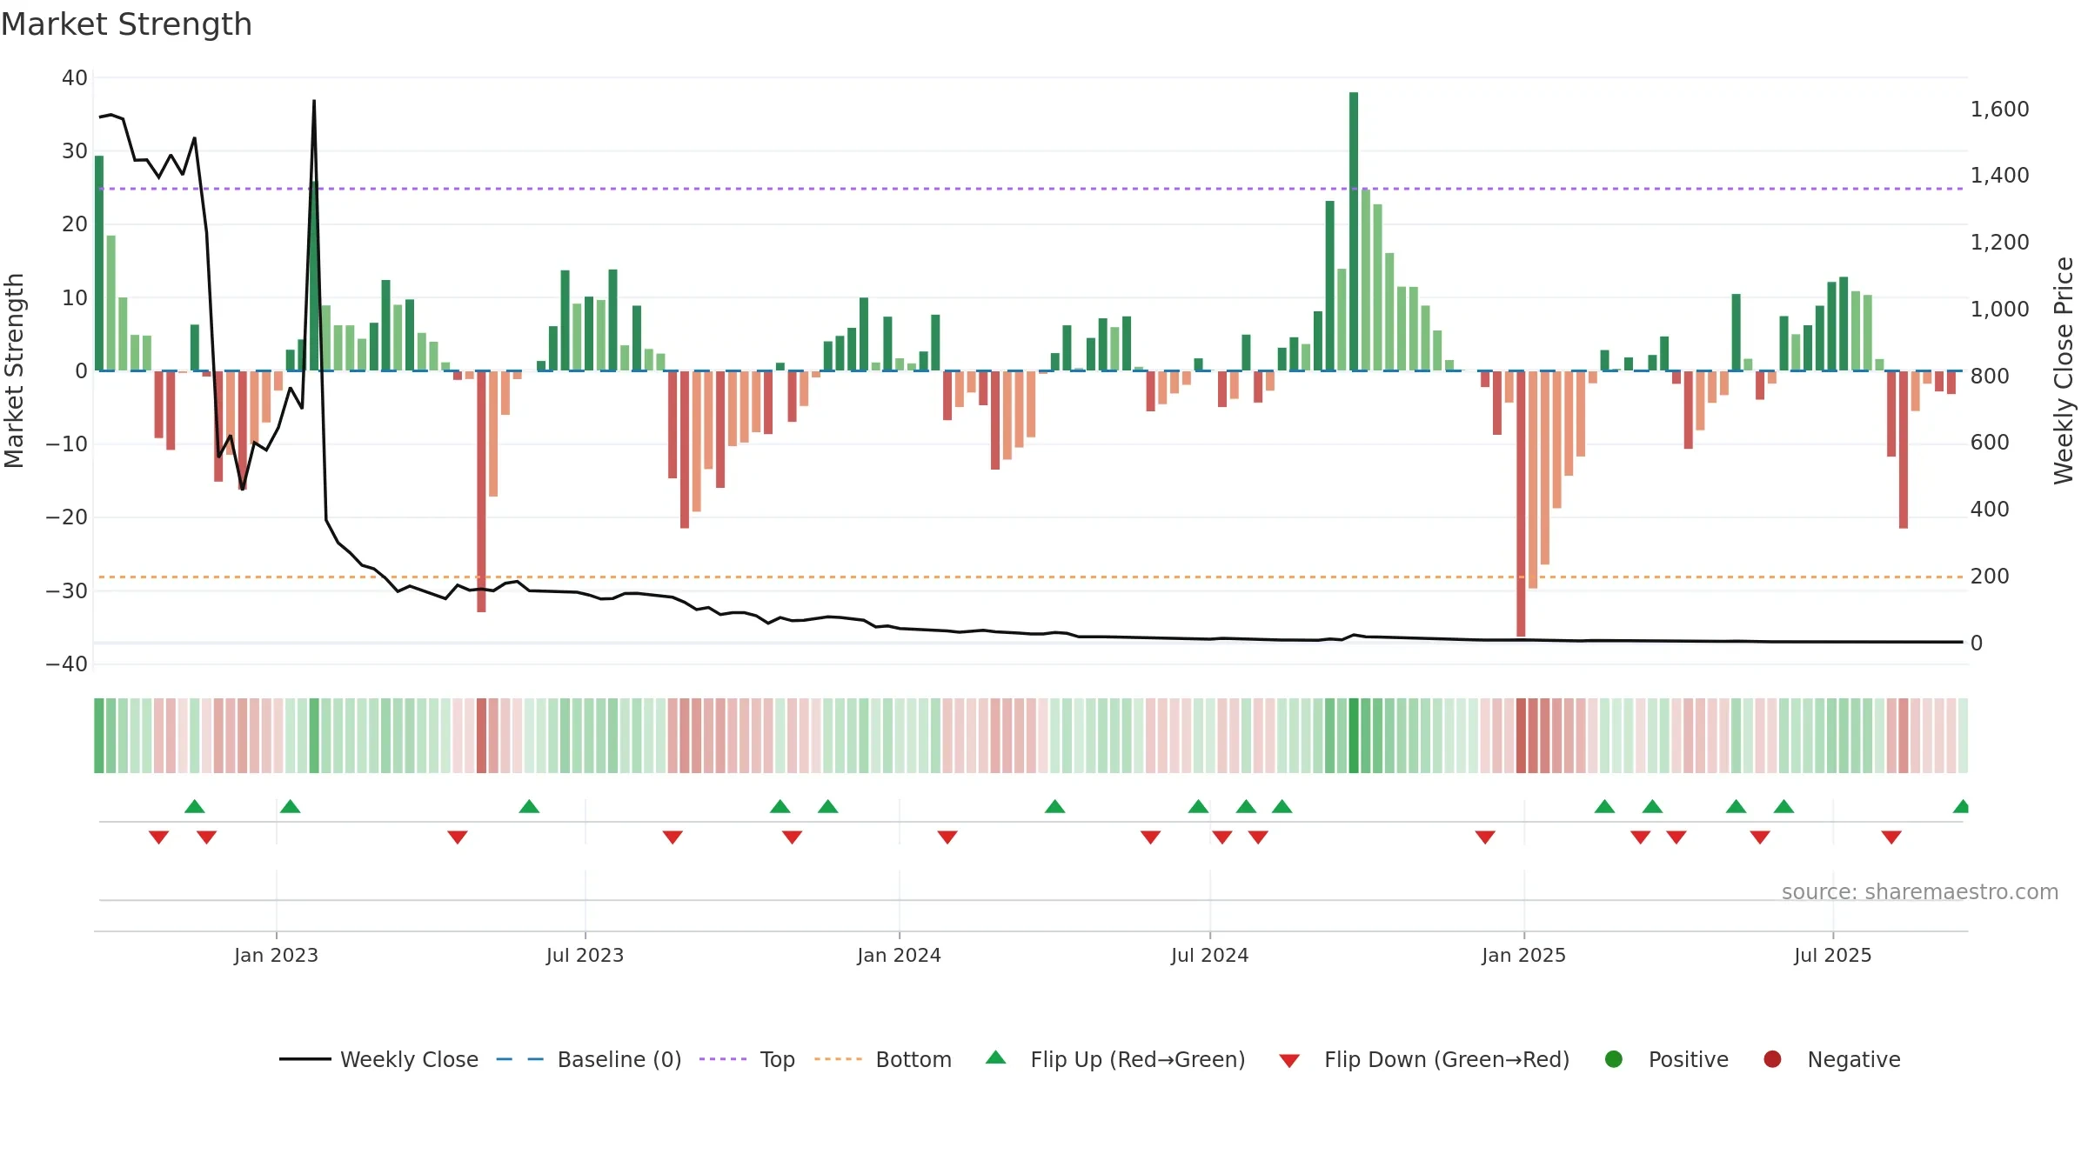The image size is (2088, 1174).
Task: Click the Jul 2025 axis label
Action: coord(1832,955)
